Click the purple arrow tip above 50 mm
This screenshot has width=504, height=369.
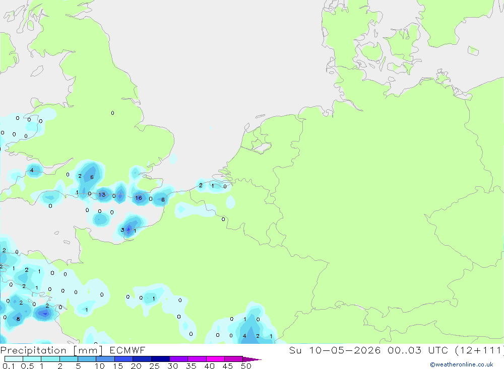point(252,359)
